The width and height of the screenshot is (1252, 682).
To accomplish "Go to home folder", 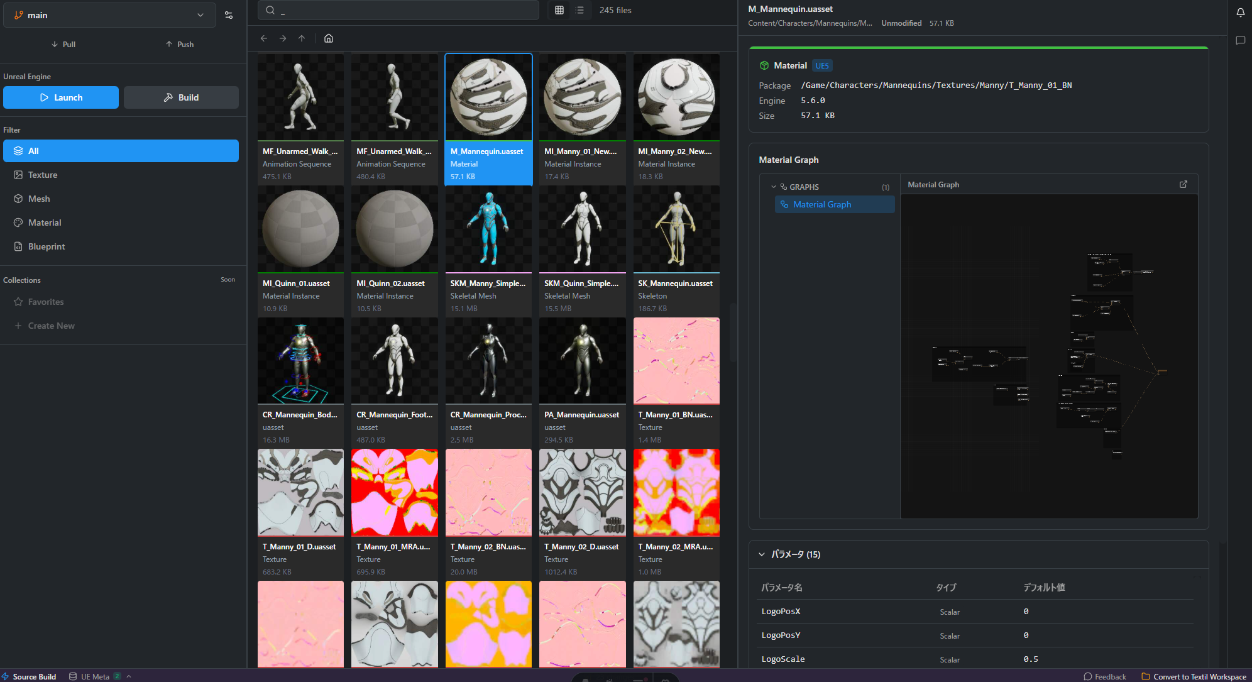I will point(329,38).
